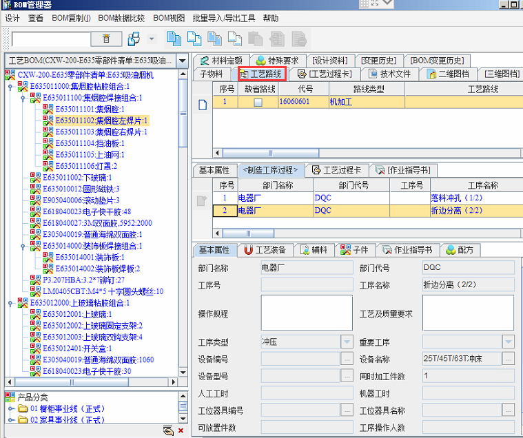Click in the 操作规程 text area

pyautogui.click(x=305, y=313)
